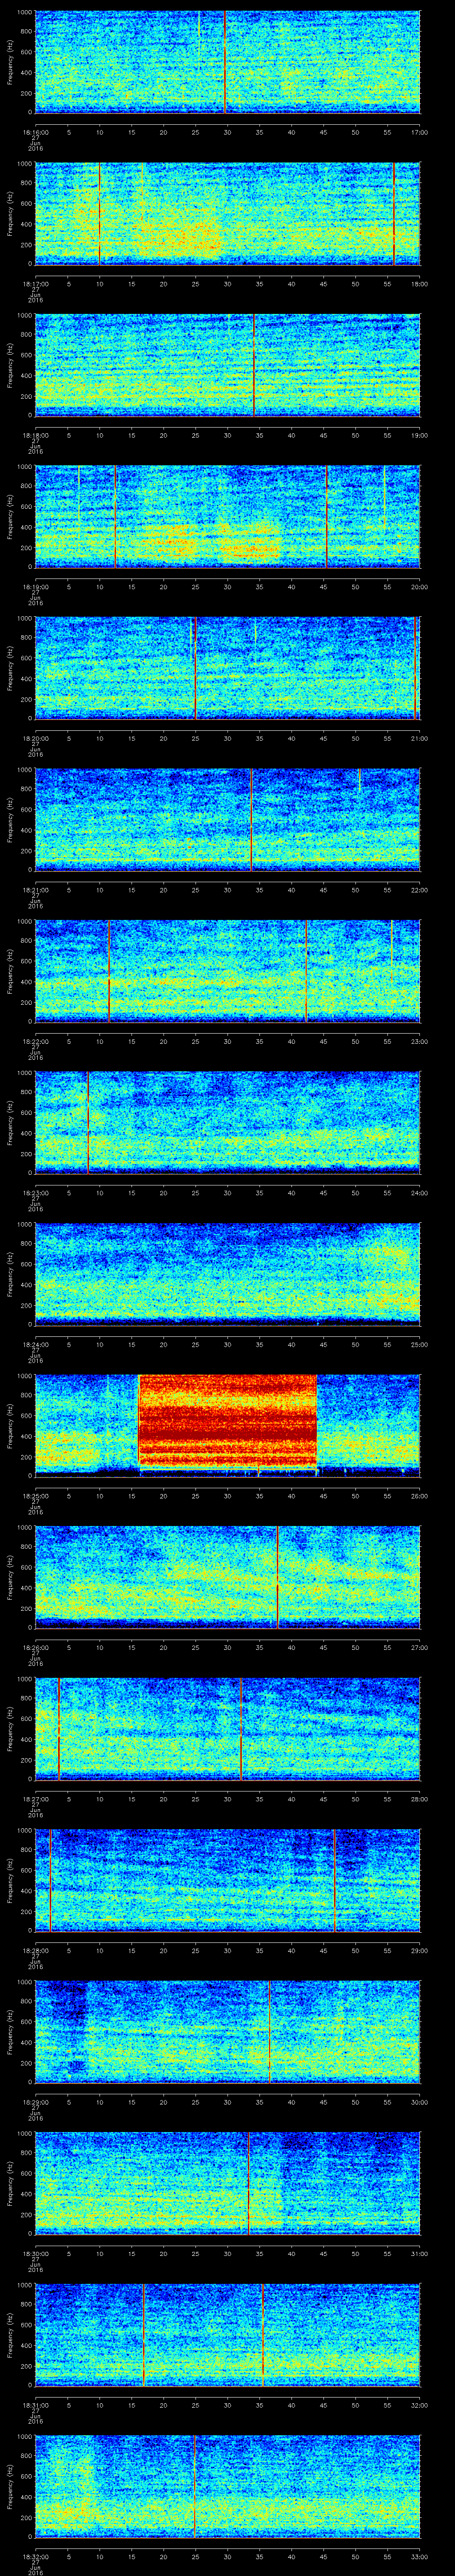Select the spectrogram panel starting at 18:16:00

coord(228,62)
